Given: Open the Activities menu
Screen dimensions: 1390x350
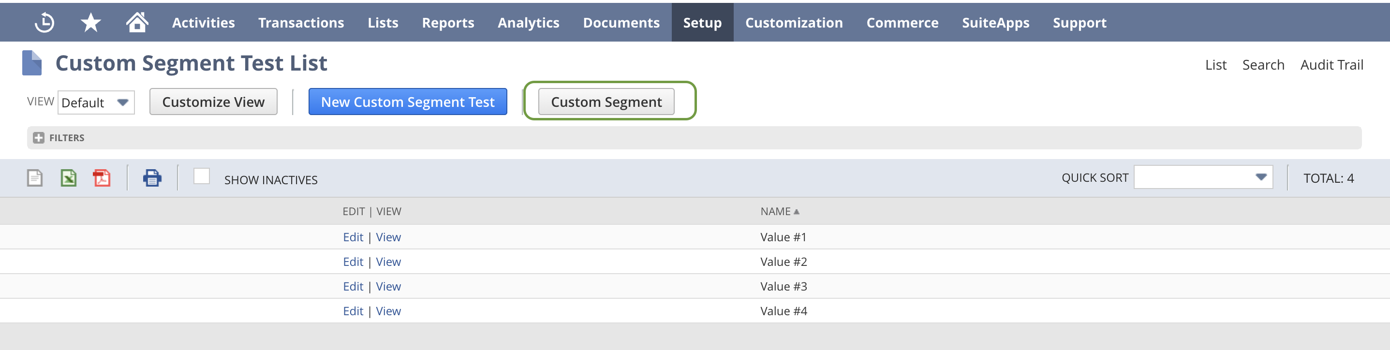Looking at the screenshot, I should 204,23.
